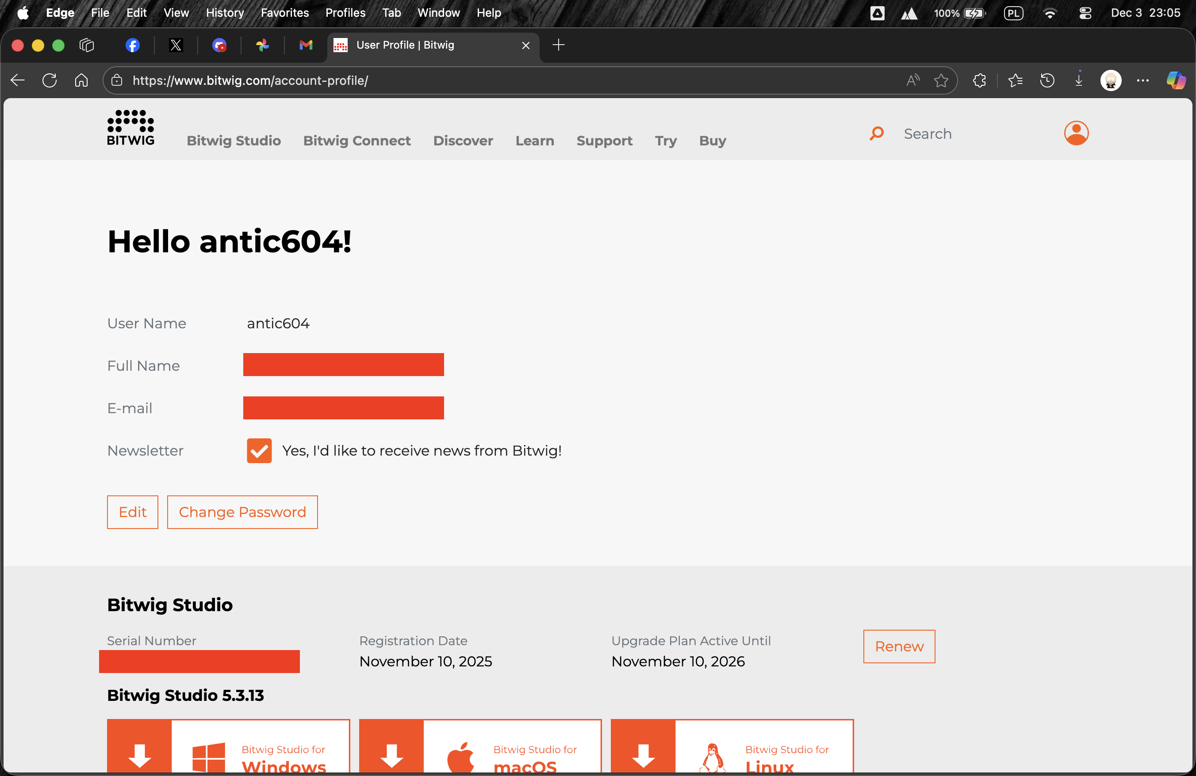Open the account profile icon
The height and width of the screenshot is (776, 1196).
point(1076,133)
